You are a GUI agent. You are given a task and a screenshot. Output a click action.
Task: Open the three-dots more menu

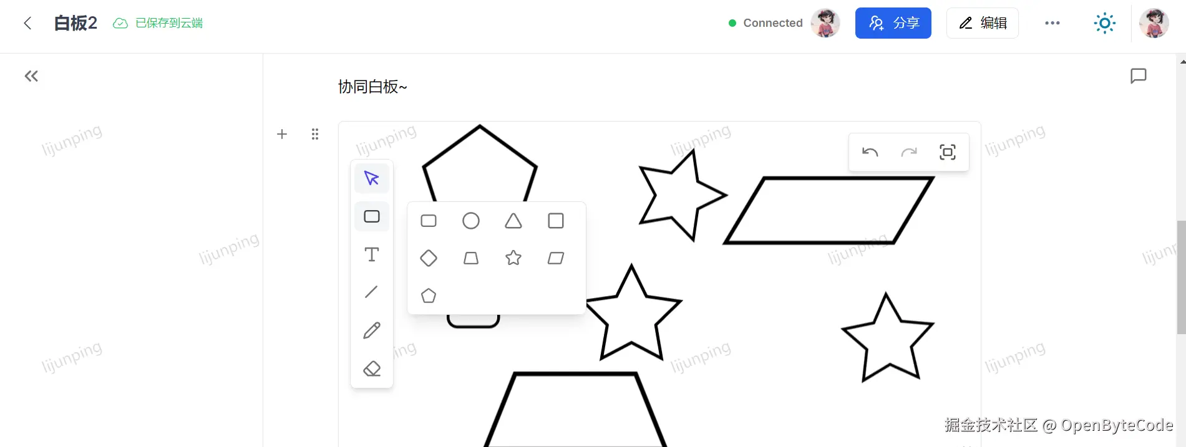click(1052, 23)
